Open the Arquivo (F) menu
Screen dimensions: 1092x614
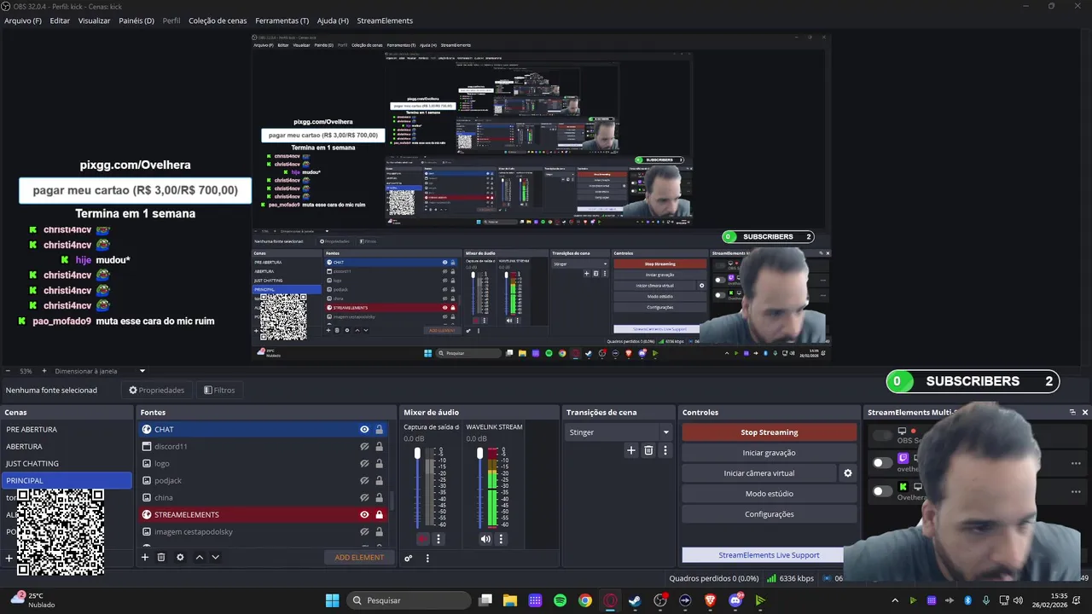pyautogui.click(x=23, y=20)
